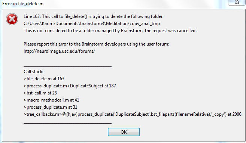Select the 'tree_callbacks.m' stack entry at 2000

pyautogui.click(x=133, y=114)
